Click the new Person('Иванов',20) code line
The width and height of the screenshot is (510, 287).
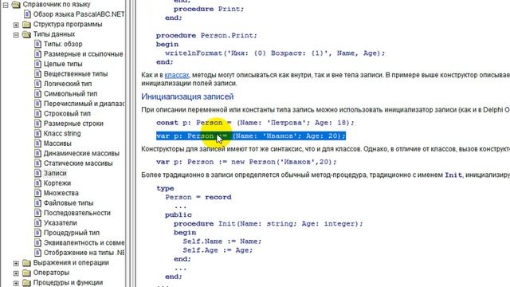(x=246, y=162)
